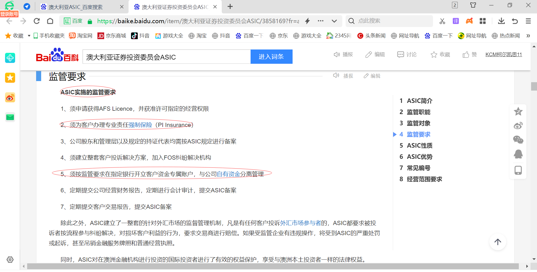Click the Baidu Baike search input field
Screen dimensions: 537x272
click(x=167, y=57)
